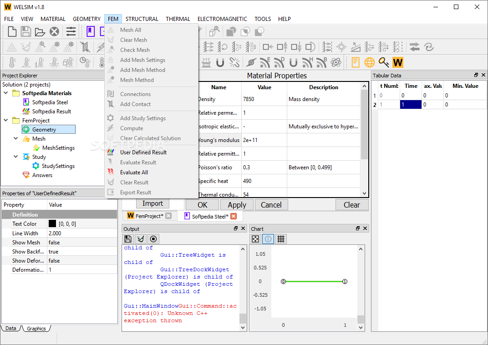Collapse the Study tree node

pos(16,157)
